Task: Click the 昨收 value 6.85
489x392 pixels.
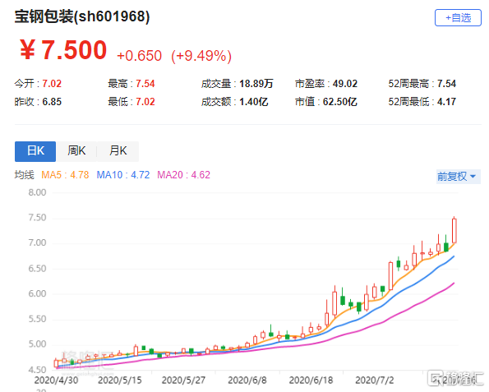Action: (x=52, y=102)
